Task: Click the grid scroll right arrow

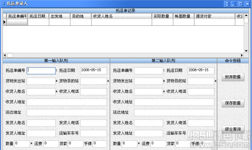Action: tap(242, 55)
